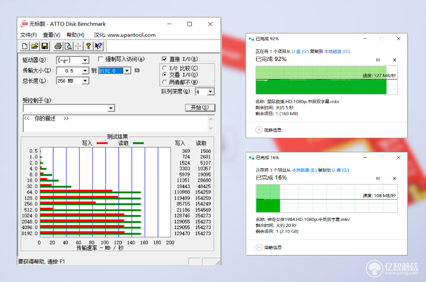
Task: Open transfer size start dropdown 0.5
Action: 85,70
